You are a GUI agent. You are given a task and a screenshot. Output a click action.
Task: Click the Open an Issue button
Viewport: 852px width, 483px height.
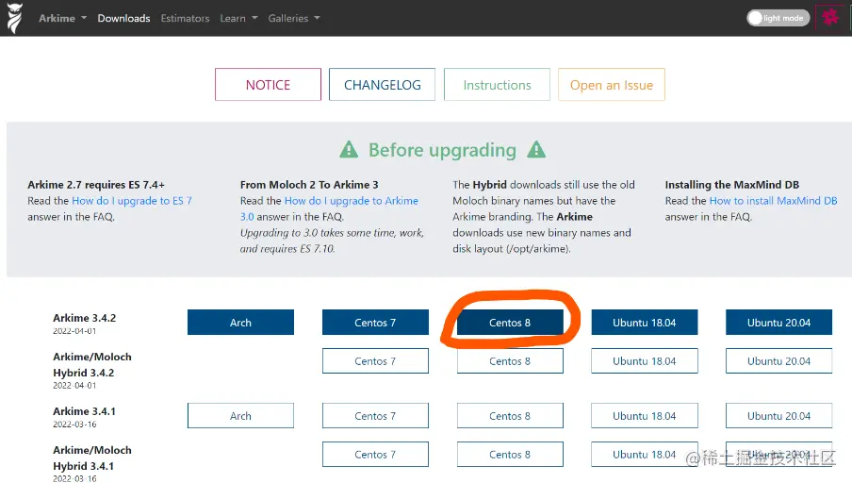612,84
